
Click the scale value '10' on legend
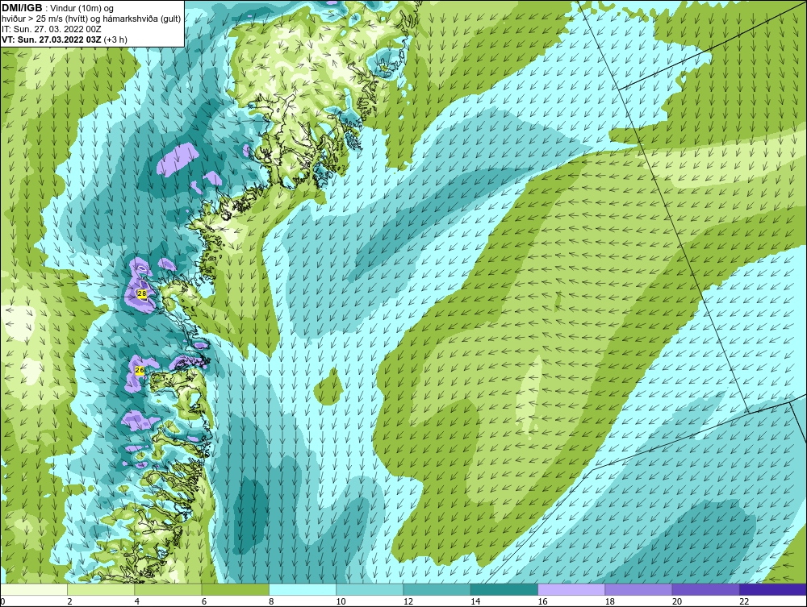341,602
